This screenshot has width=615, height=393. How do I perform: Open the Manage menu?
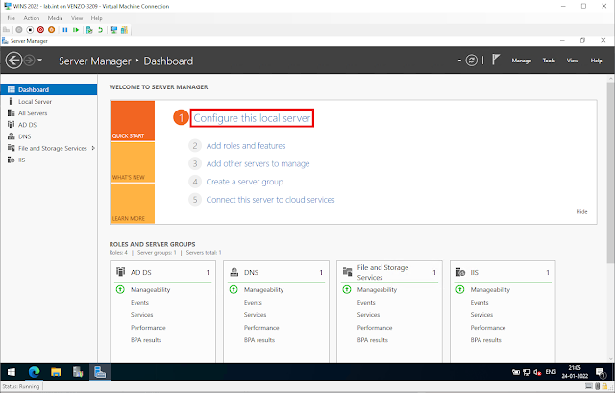521,61
